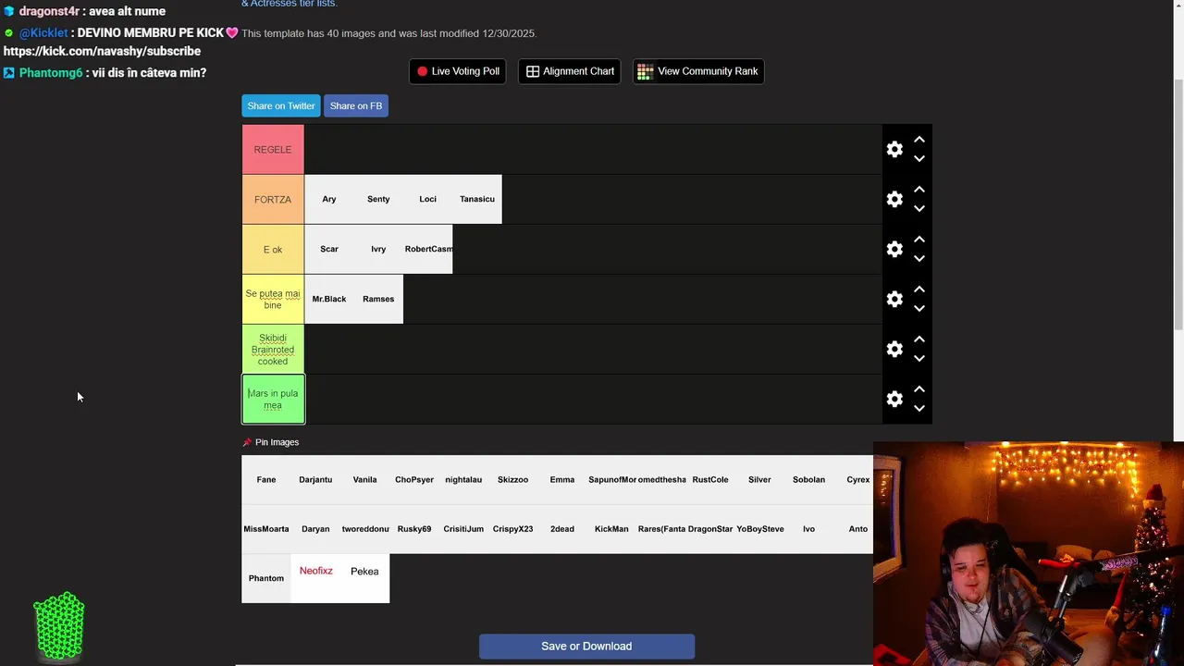
Task: Pick the Neofixz image tile
Action: pos(315,578)
